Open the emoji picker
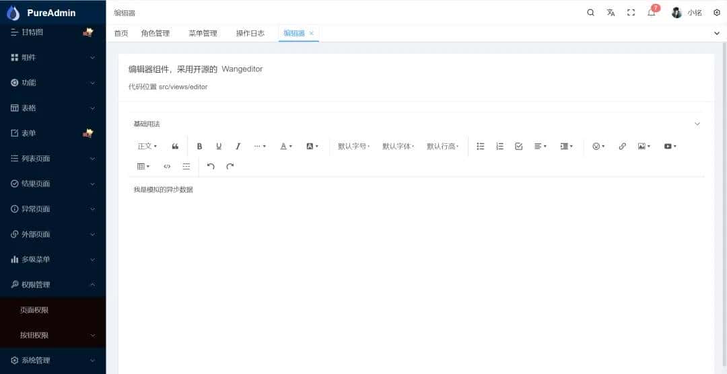Screen dimensions: 727x374 (598, 146)
